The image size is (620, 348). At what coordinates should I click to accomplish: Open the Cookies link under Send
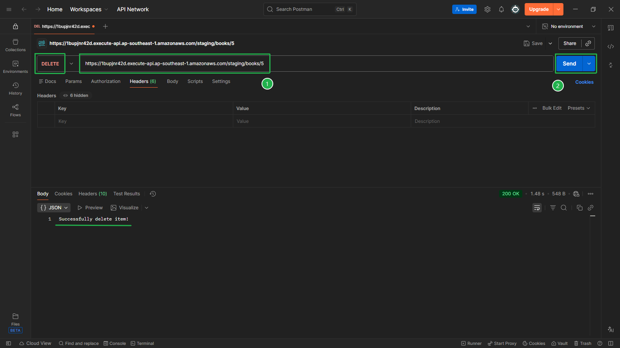pyautogui.click(x=584, y=82)
